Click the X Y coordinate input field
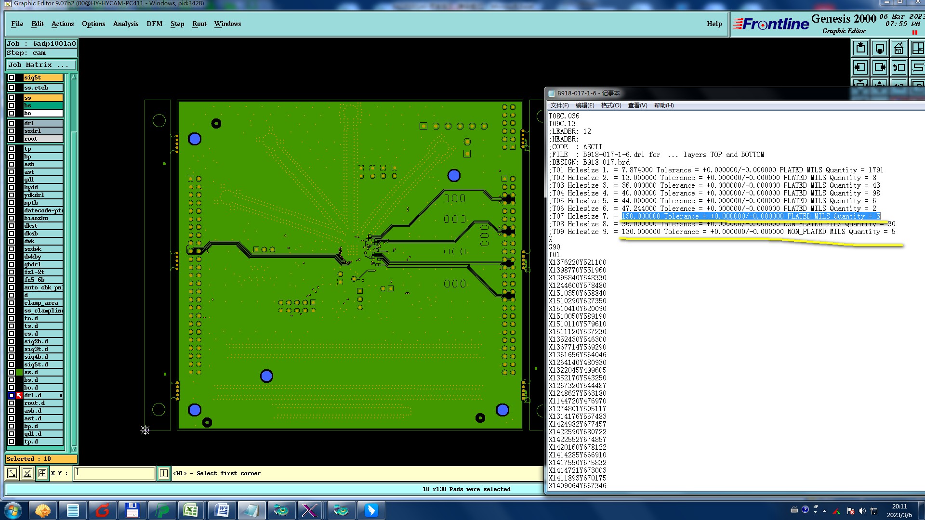Viewport: 925px width, 520px height. click(x=115, y=473)
